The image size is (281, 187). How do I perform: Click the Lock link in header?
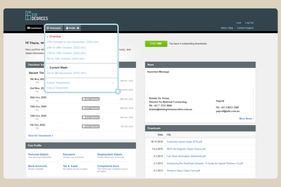[x=239, y=23]
